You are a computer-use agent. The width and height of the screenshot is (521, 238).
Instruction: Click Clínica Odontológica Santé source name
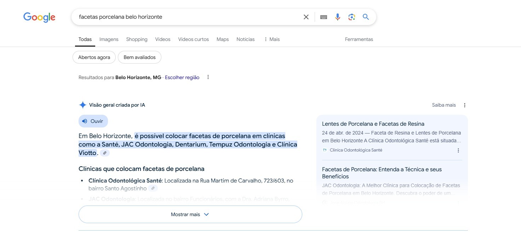point(356,150)
